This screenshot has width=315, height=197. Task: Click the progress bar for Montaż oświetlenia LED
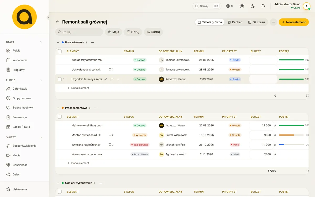tap(291, 135)
